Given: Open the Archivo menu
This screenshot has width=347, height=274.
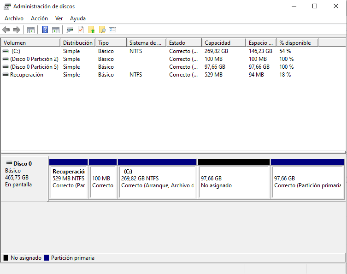Looking at the screenshot, I should tap(14, 18).
